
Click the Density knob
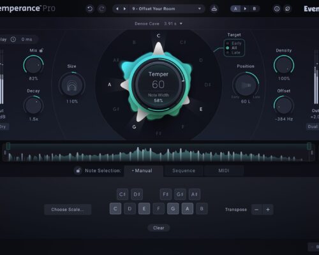point(284,65)
